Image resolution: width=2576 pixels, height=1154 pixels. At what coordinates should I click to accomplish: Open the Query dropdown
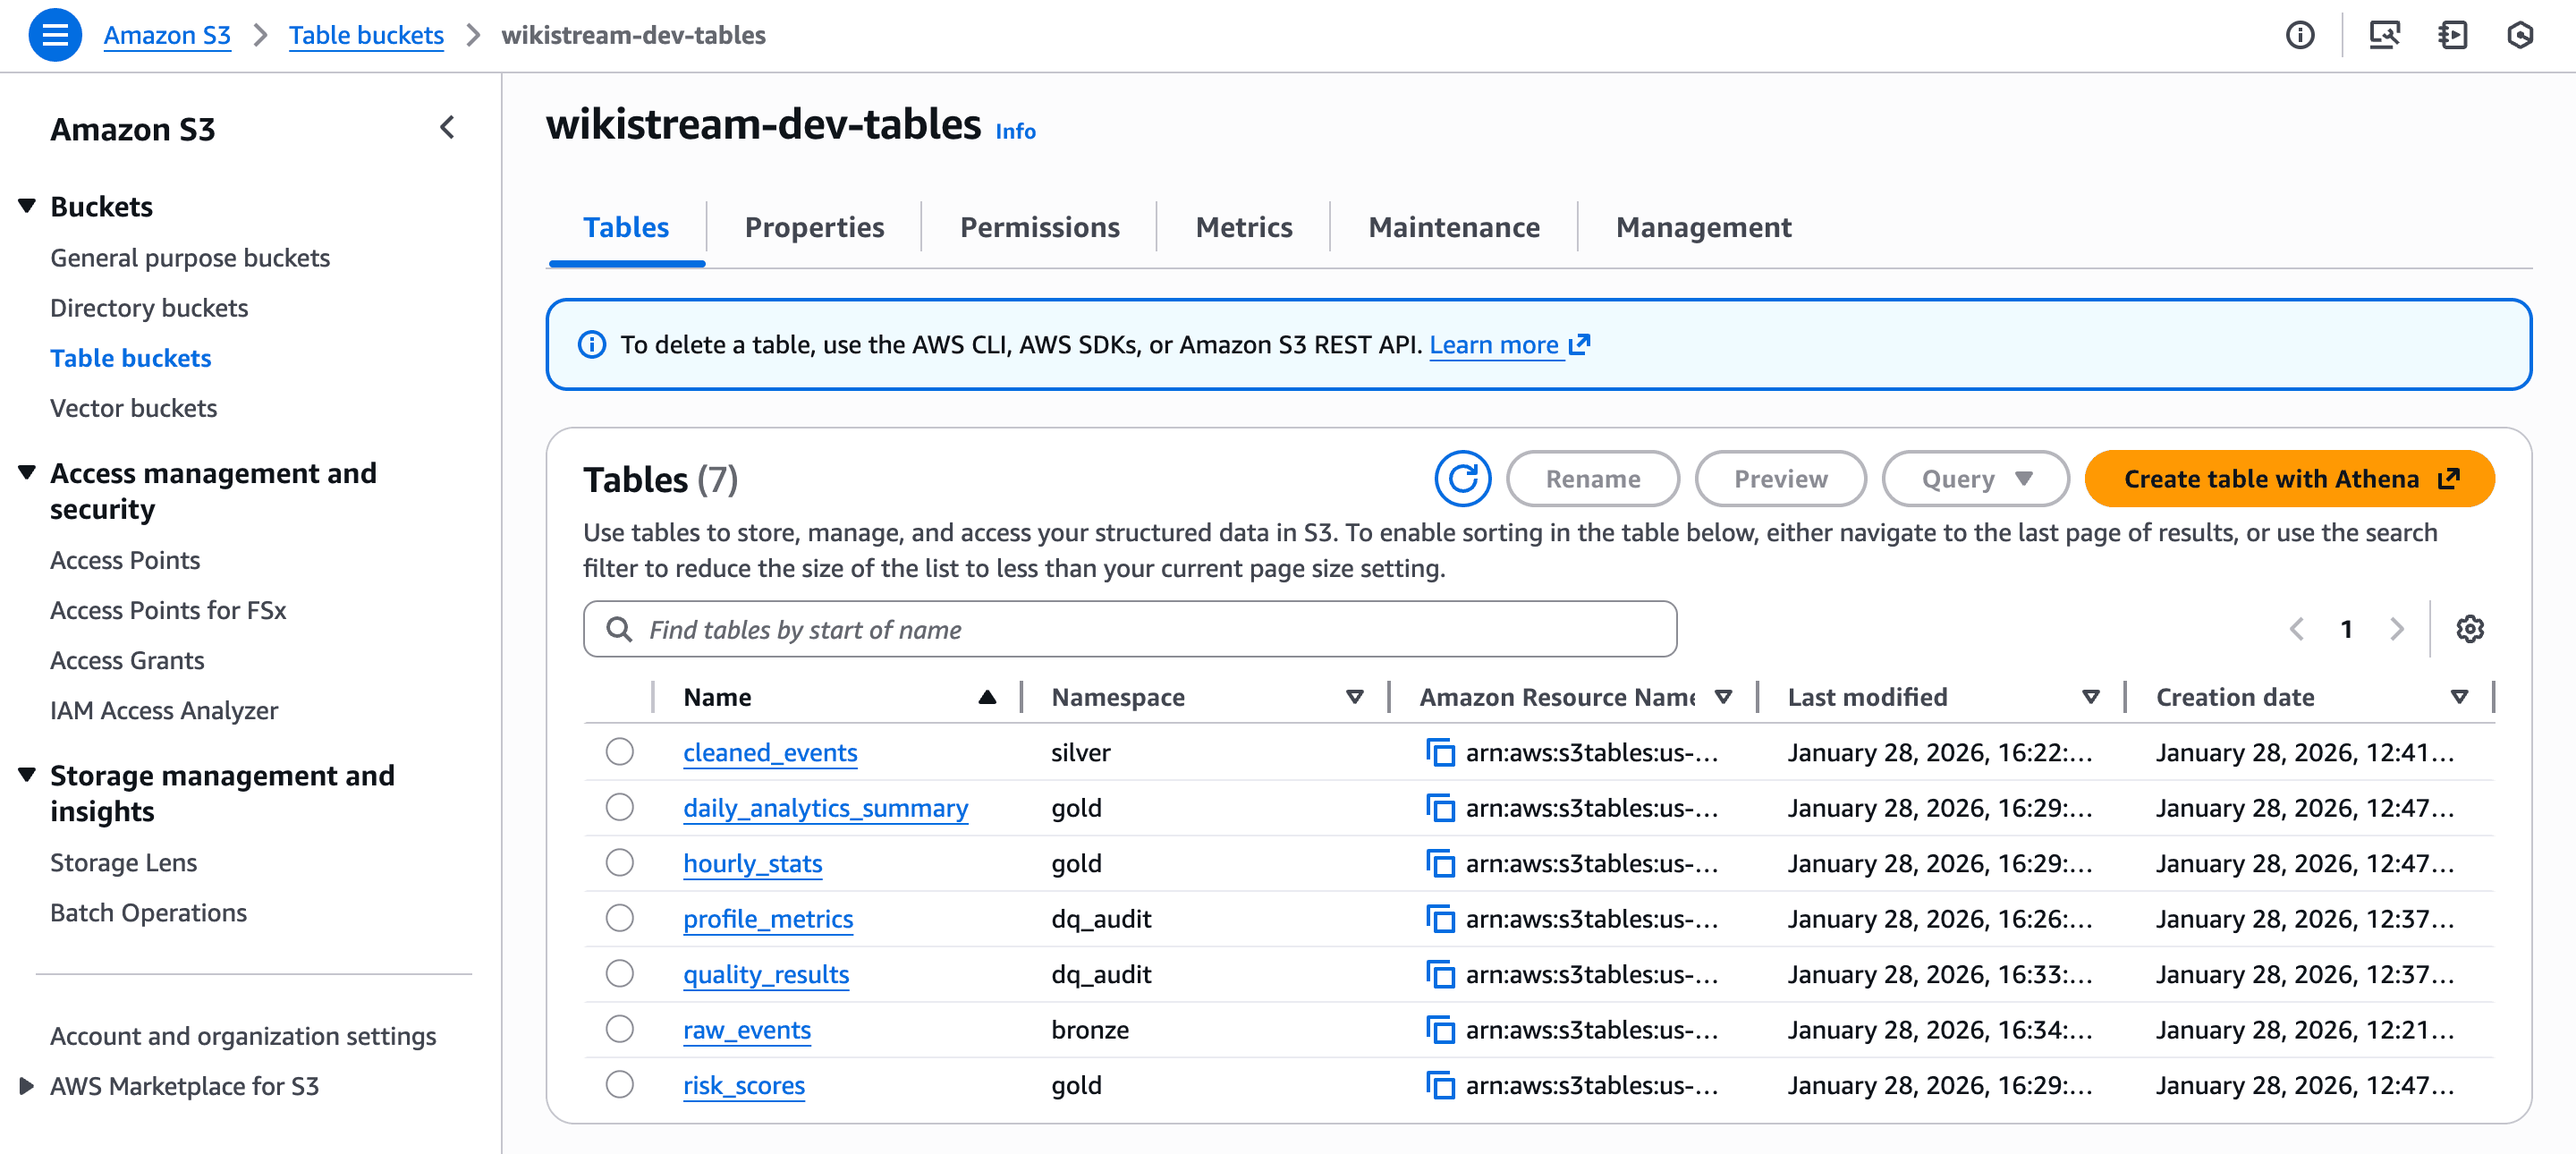1974,478
